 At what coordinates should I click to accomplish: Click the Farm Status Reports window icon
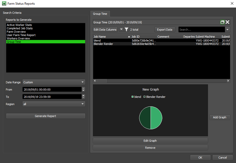[4, 3]
